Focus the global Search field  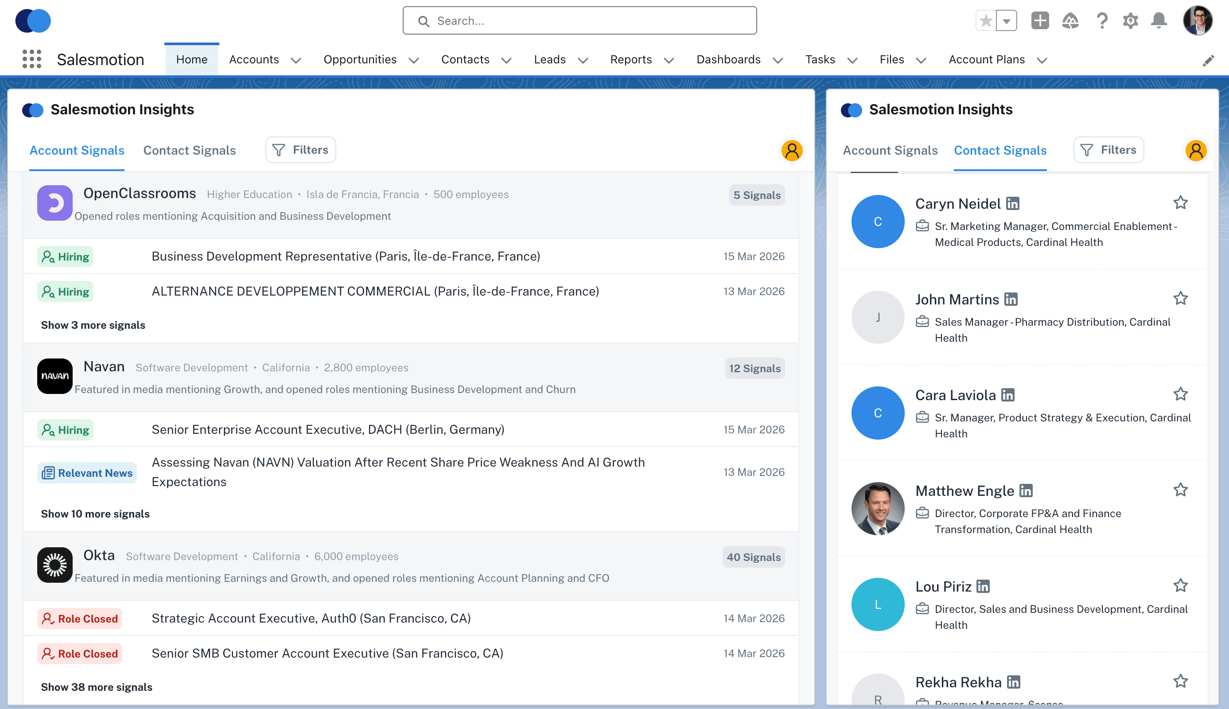point(579,21)
